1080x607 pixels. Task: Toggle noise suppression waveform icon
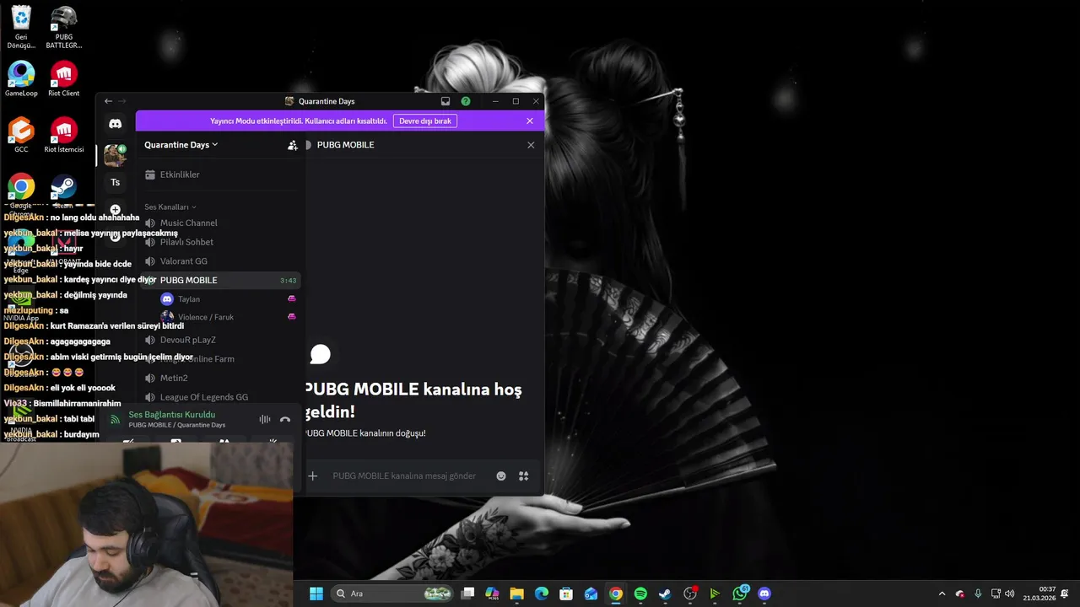tap(265, 419)
